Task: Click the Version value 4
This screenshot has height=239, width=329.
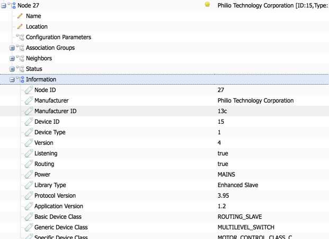Action: tap(219, 143)
